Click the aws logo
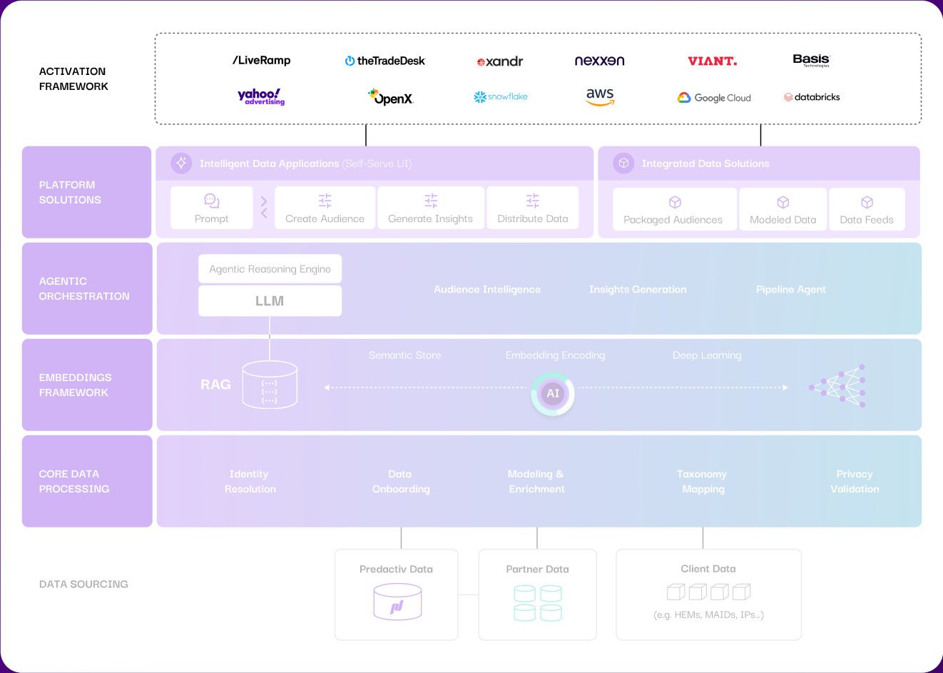This screenshot has width=943, height=673. pyautogui.click(x=600, y=96)
